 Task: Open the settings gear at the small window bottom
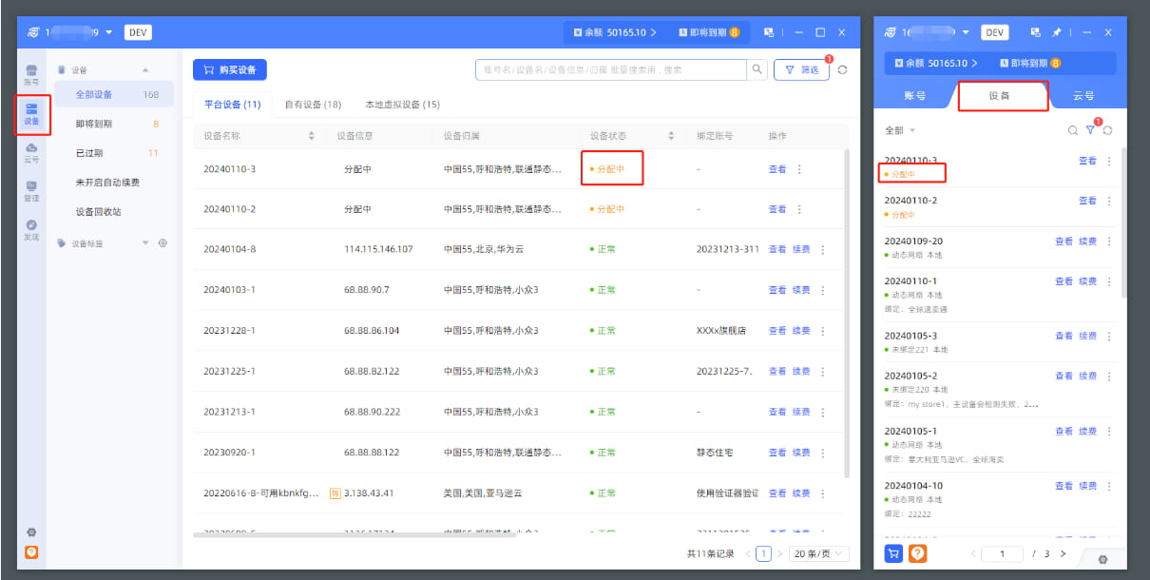click(x=1102, y=559)
